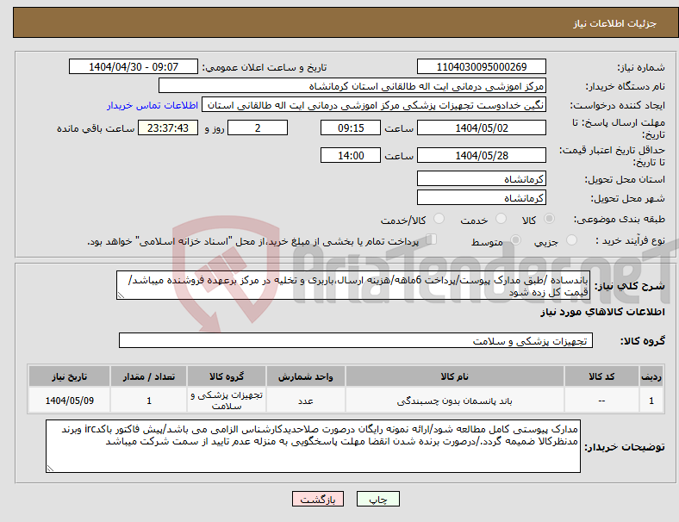Click response deadline date 1404/05/02

tap(481, 127)
